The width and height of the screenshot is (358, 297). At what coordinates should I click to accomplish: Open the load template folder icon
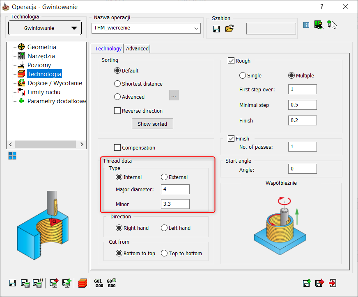click(x=229, y=28)
